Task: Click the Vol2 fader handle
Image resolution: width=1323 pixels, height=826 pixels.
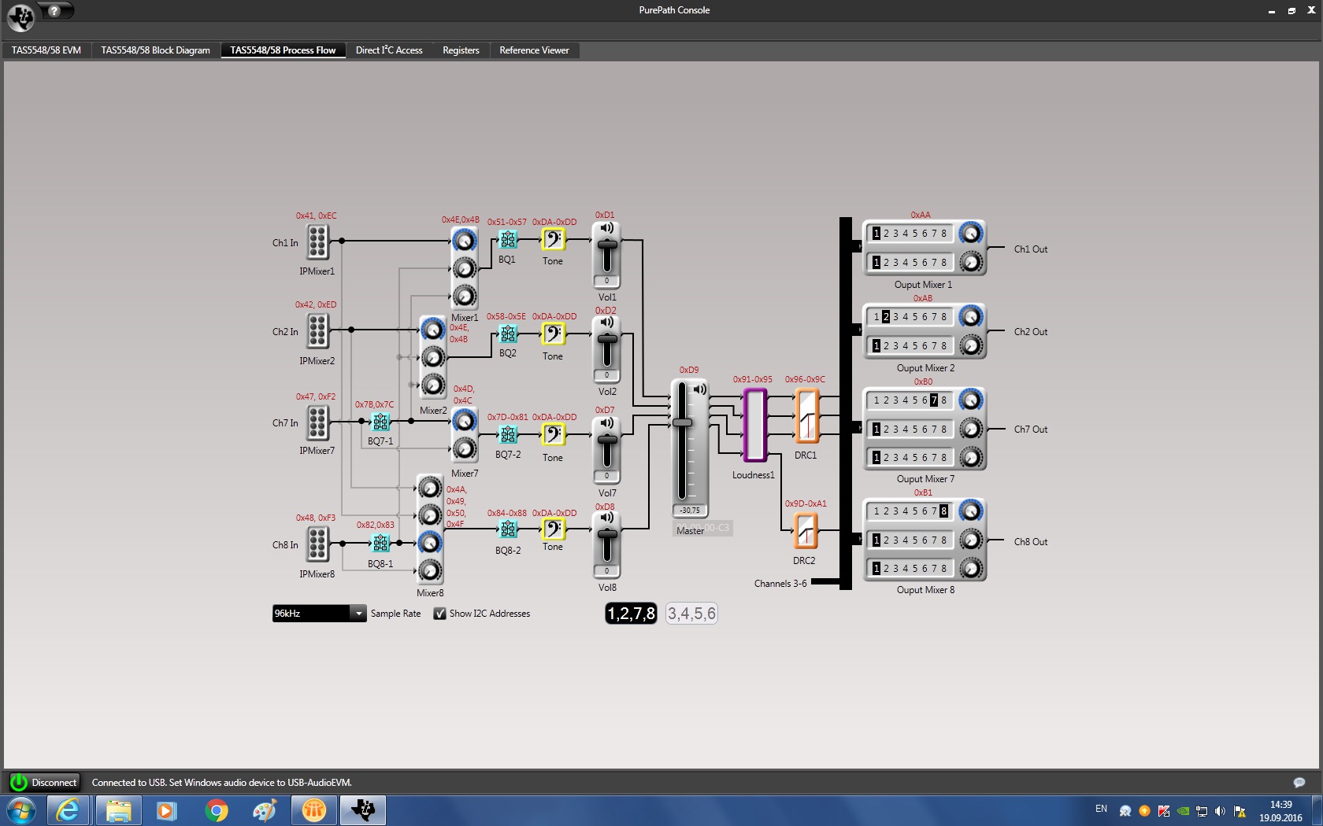Action: [x=607, y=340]
